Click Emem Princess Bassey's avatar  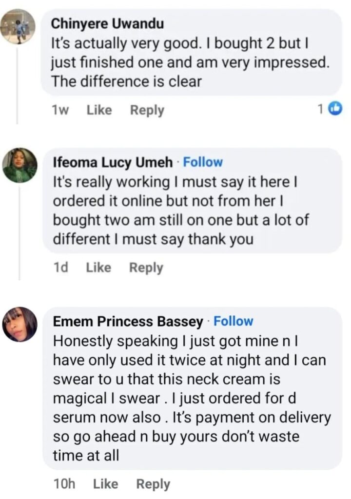pyautogui.click(x=19, y=325)
